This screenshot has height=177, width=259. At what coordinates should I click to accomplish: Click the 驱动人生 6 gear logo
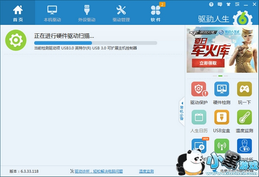pyautogui.click(x=243, y=18)
